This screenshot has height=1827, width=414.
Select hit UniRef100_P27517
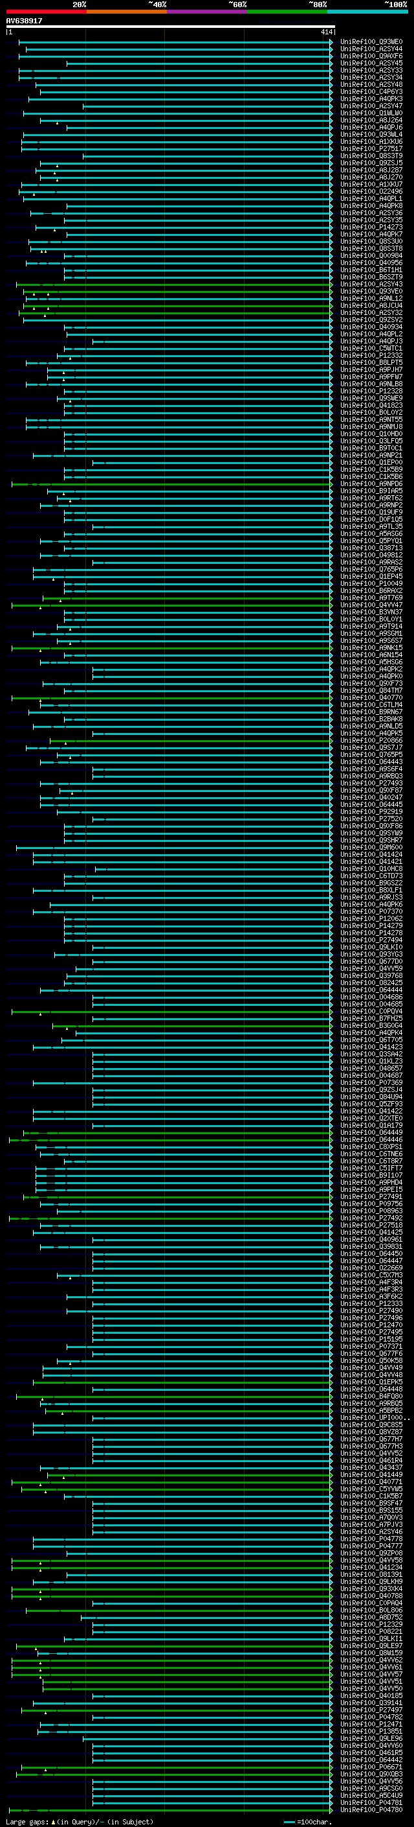(x=371, y=149)
